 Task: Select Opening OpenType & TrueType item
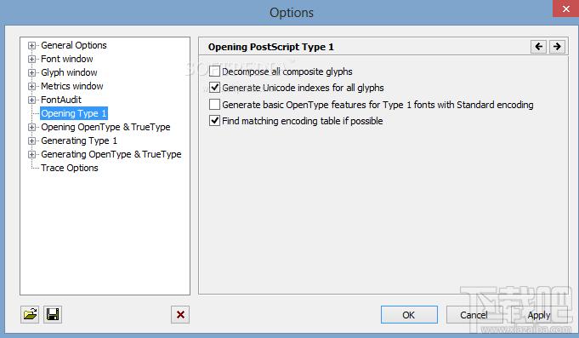105,127
